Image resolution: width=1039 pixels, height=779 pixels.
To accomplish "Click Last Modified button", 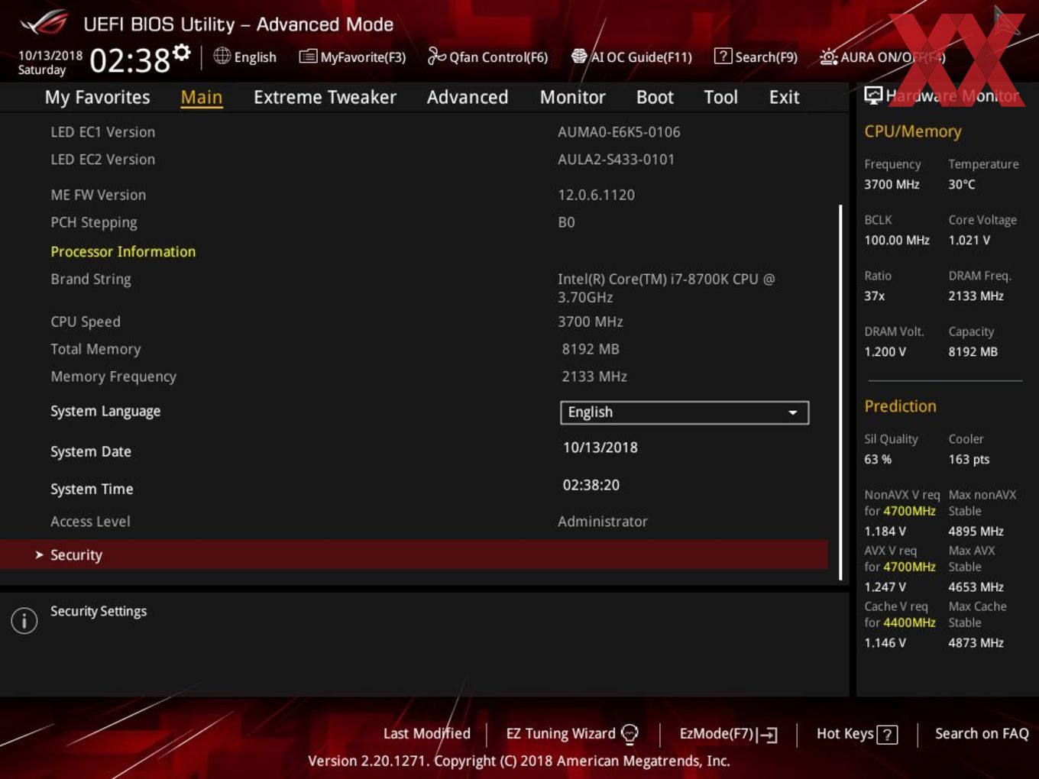I will [426, 733].
